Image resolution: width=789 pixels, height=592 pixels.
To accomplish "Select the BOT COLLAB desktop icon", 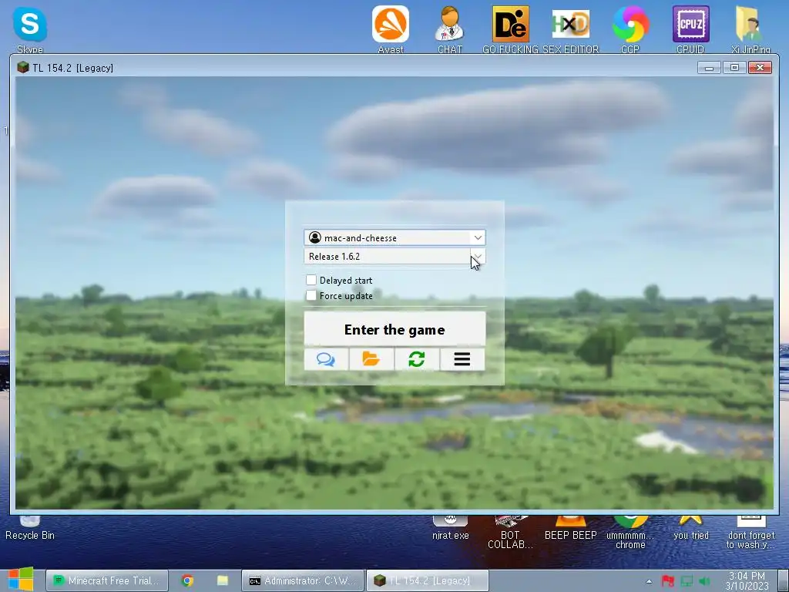I will click(510, 532).
